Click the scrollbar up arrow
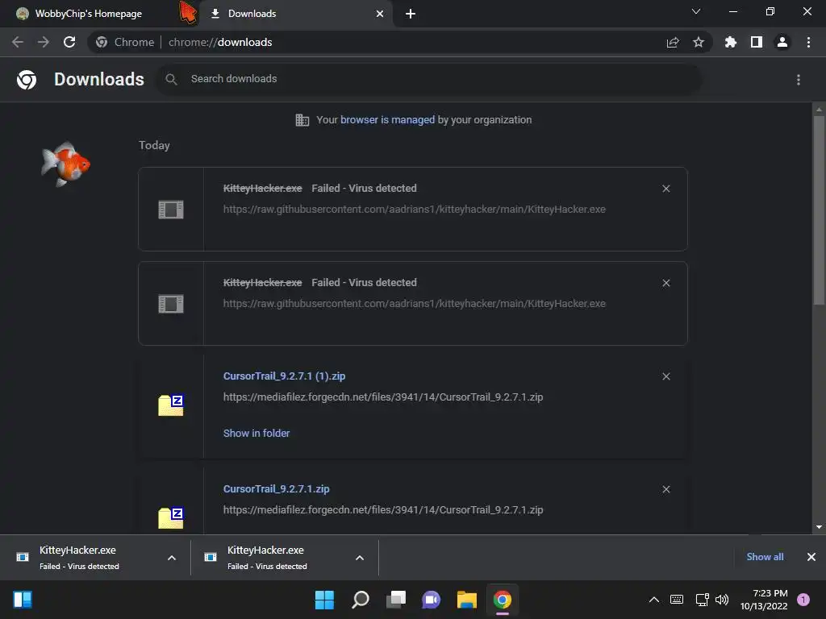Viewport: 826px width, 619px height. tap(819, 110)
